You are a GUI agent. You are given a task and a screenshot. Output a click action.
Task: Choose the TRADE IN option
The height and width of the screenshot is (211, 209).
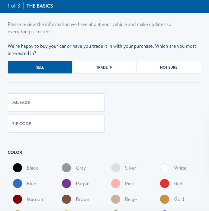tap(104, 67)
